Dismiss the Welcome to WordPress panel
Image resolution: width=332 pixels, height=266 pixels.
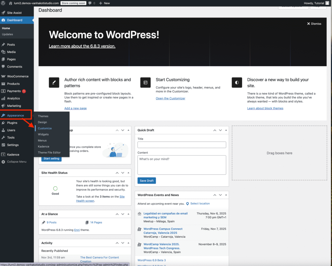point(314,24)
